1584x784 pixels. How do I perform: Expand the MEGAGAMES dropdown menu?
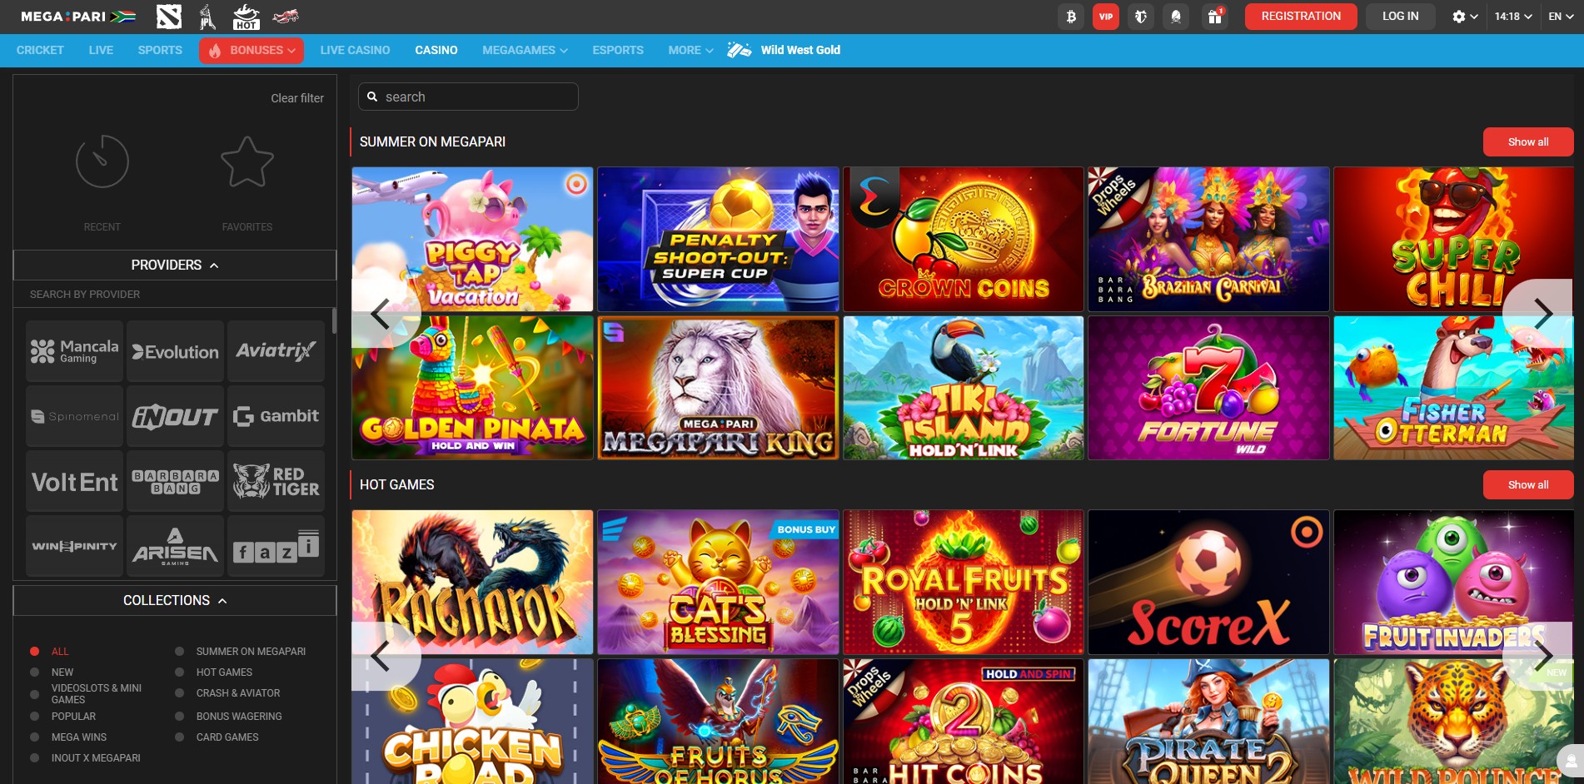(x=522, y=50)
